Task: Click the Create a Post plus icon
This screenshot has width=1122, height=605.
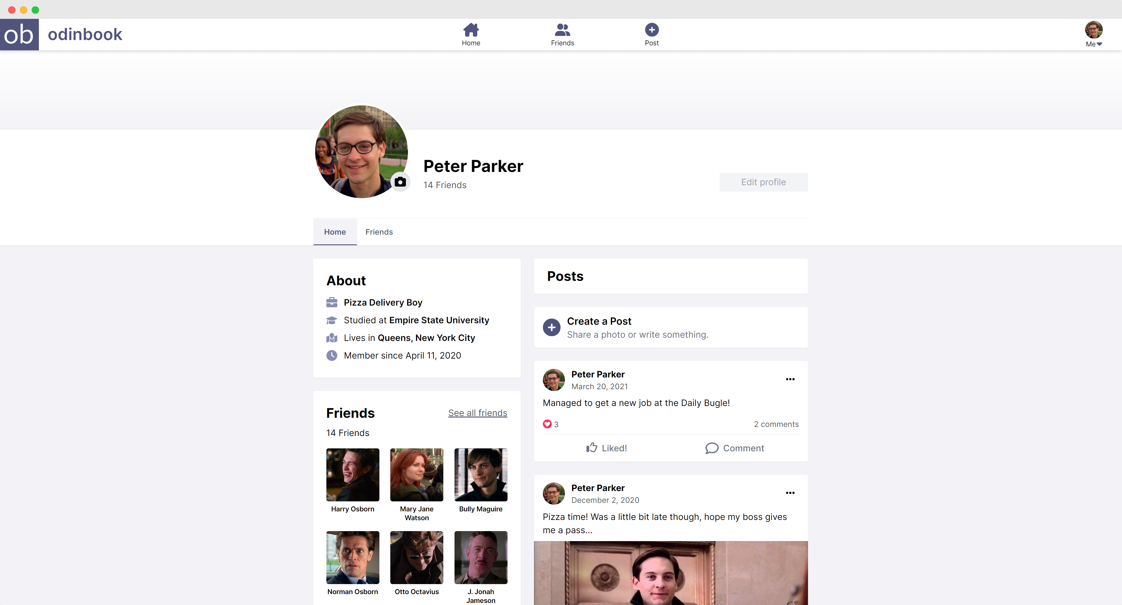Action: (x=551, y=327)
